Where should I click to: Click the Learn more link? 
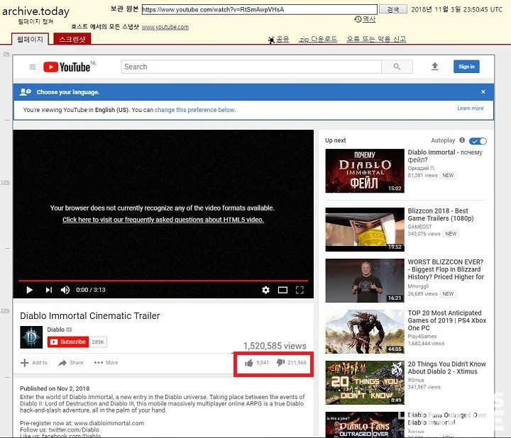pyautogui.click(x=471, y=108)
